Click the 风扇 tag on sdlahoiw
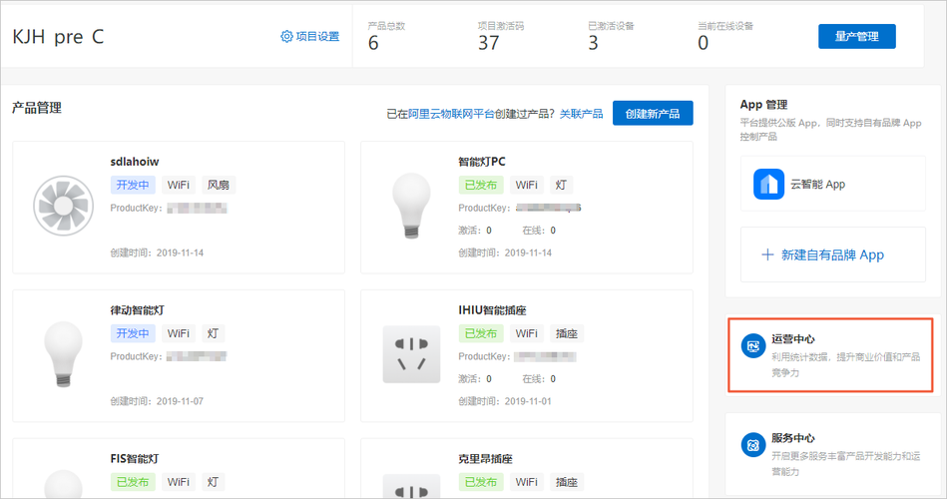 (218, 185)
